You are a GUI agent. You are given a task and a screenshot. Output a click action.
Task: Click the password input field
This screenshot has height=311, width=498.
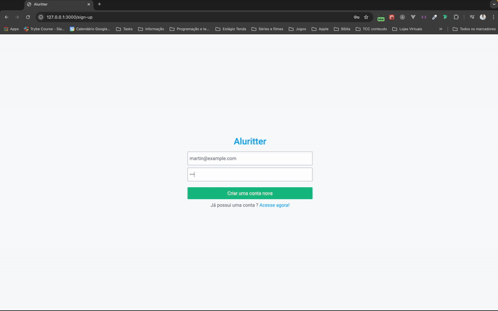tap(250, 175)
